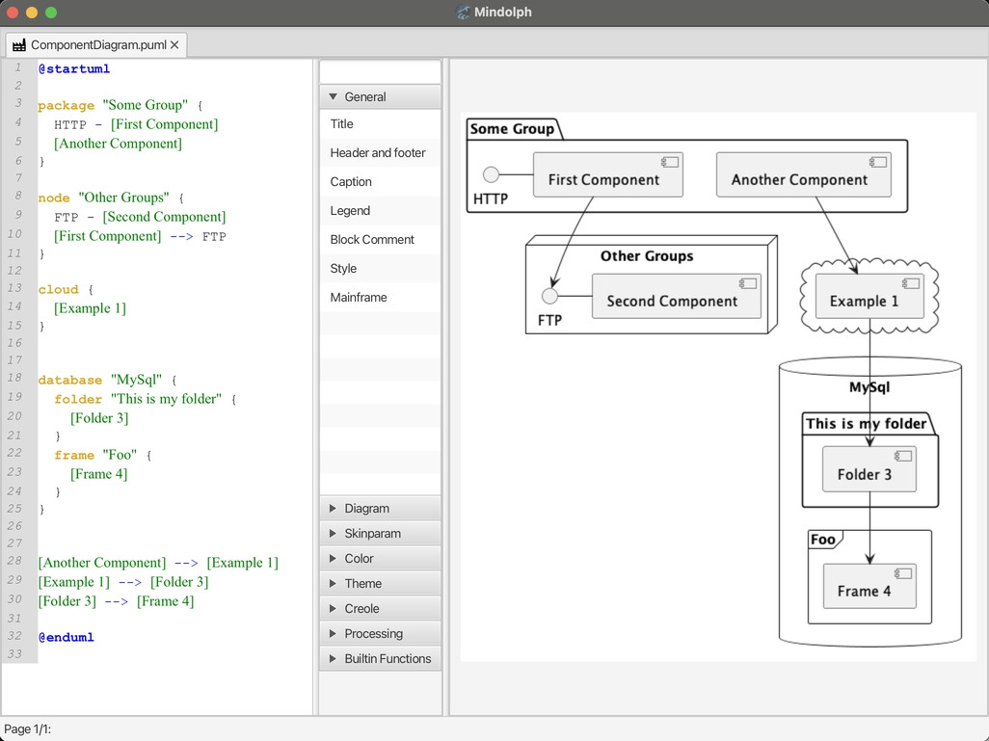Screen dimensions: 989x741
Task: Click the PlantUML file icon on tab
Action: (19, 44)
